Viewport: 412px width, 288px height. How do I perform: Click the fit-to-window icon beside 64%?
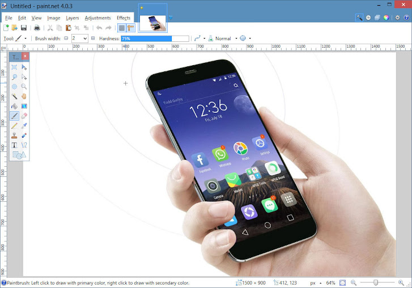click(343, 283)
